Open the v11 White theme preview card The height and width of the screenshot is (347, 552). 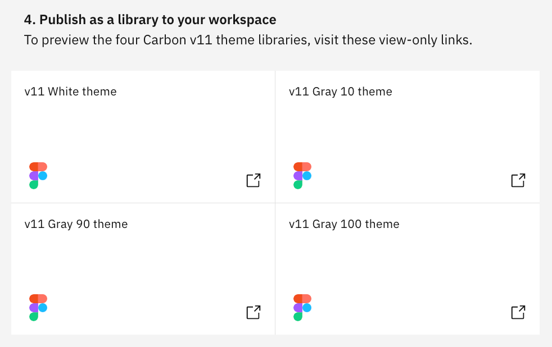coord(143,136)
